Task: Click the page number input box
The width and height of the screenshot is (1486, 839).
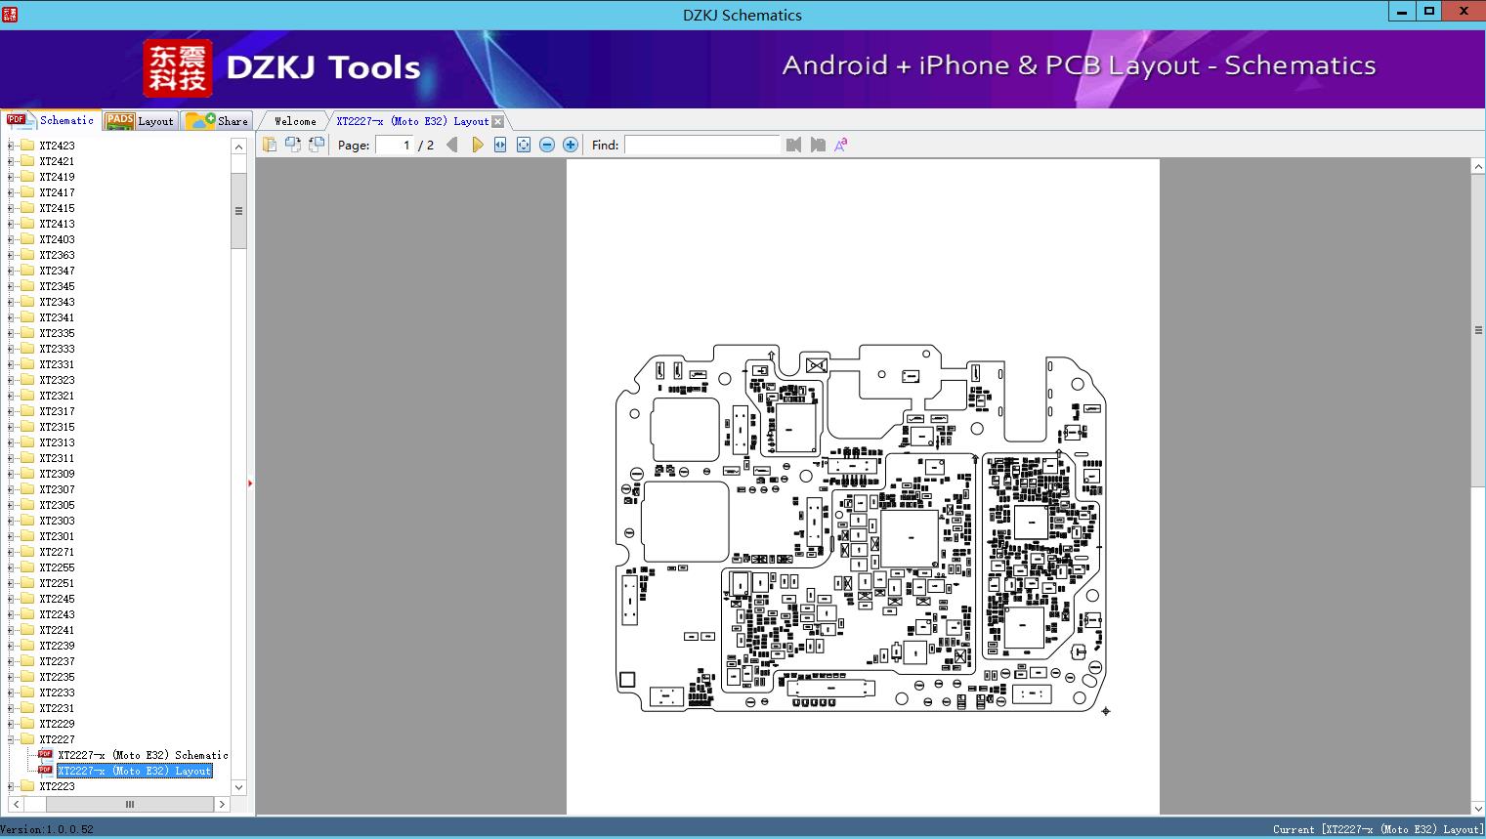Action: (395, 145)
